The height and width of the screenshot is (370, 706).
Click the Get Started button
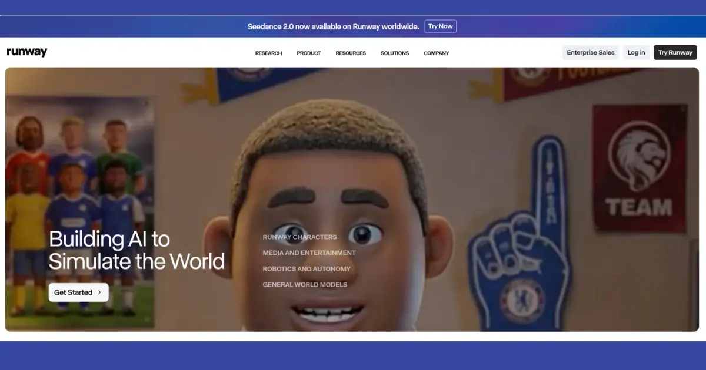tap(78, 292)
